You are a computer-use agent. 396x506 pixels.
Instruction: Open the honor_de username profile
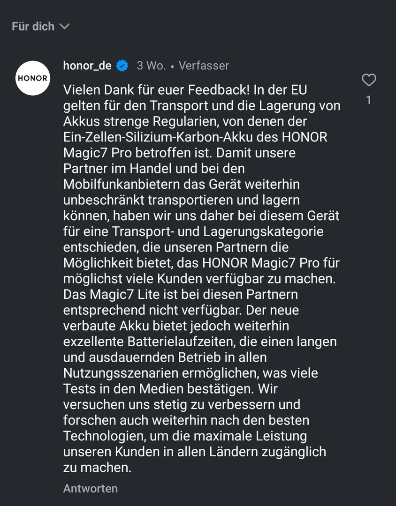click(x=87, y=66)
